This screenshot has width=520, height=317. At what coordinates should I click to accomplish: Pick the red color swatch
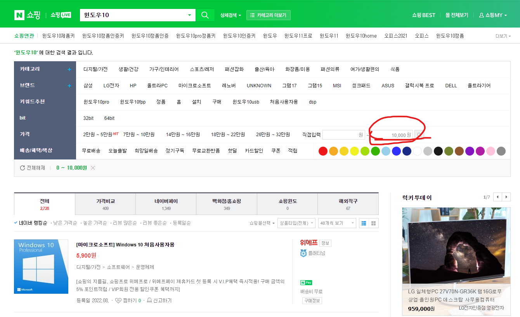pyautogui.click(x=323, y=151)
